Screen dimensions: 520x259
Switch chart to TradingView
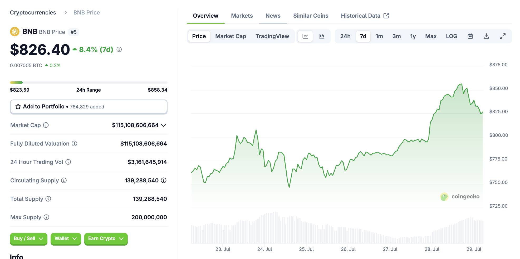(272, 36)
